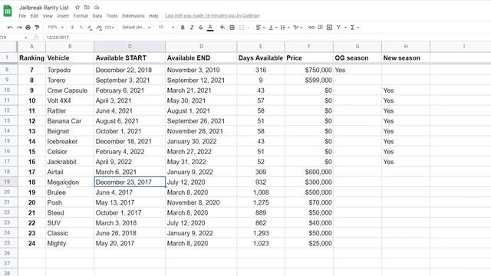Click the Jailbreak Rarity List title

44,8
